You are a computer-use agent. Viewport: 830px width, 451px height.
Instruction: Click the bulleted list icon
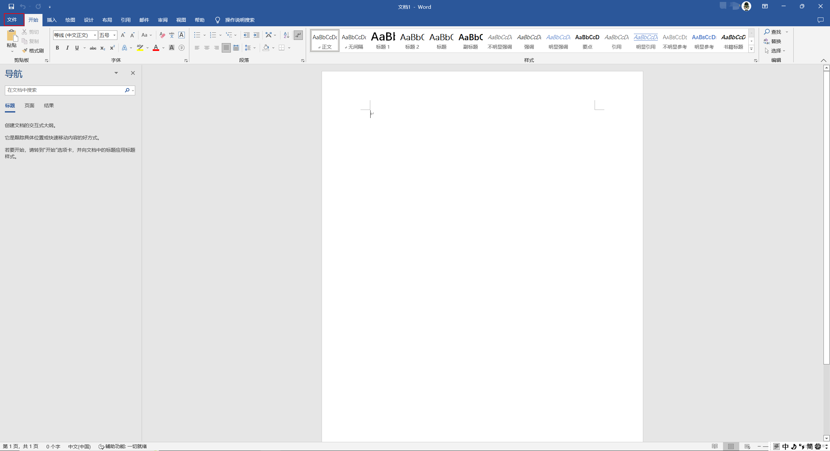[197, 35]
